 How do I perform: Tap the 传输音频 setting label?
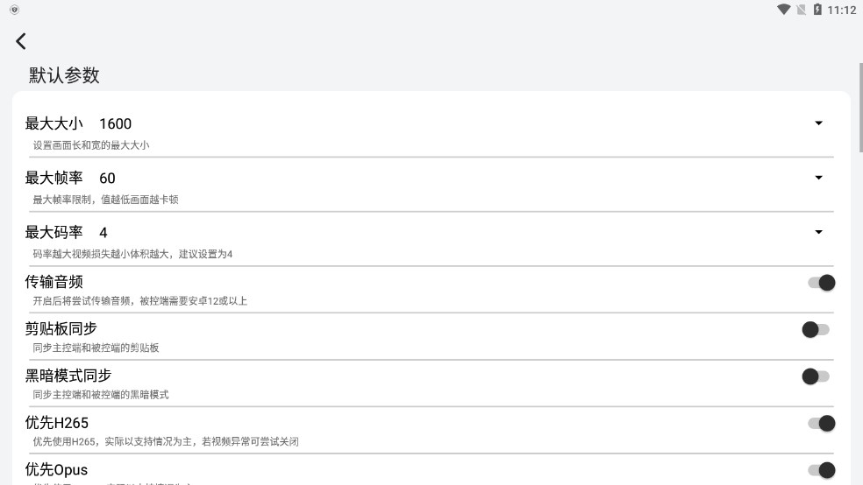54,282
